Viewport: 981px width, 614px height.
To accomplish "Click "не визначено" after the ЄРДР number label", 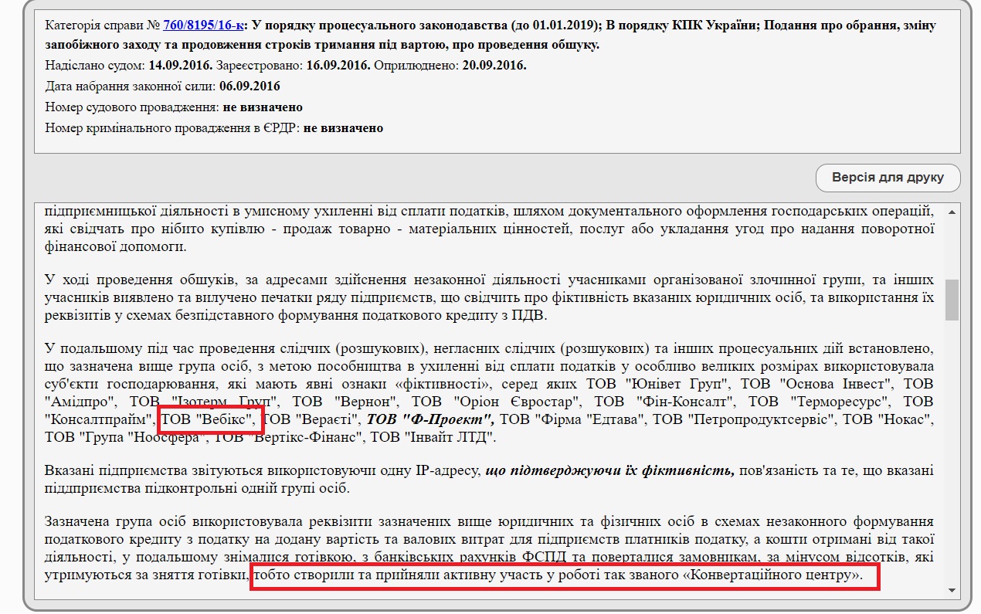I will pyautogui.click(x=343, y=128).
